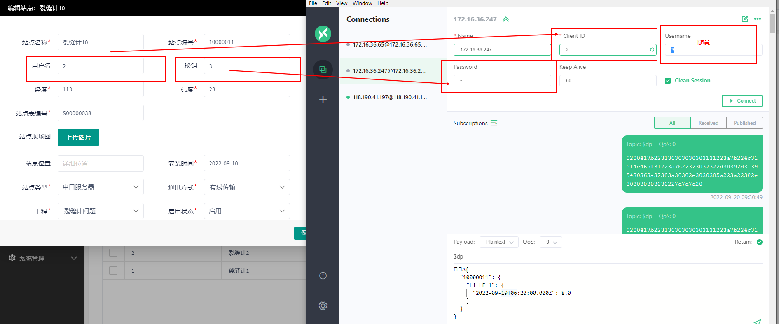Open the About info icon in sidebar

[x=323, y=276]
